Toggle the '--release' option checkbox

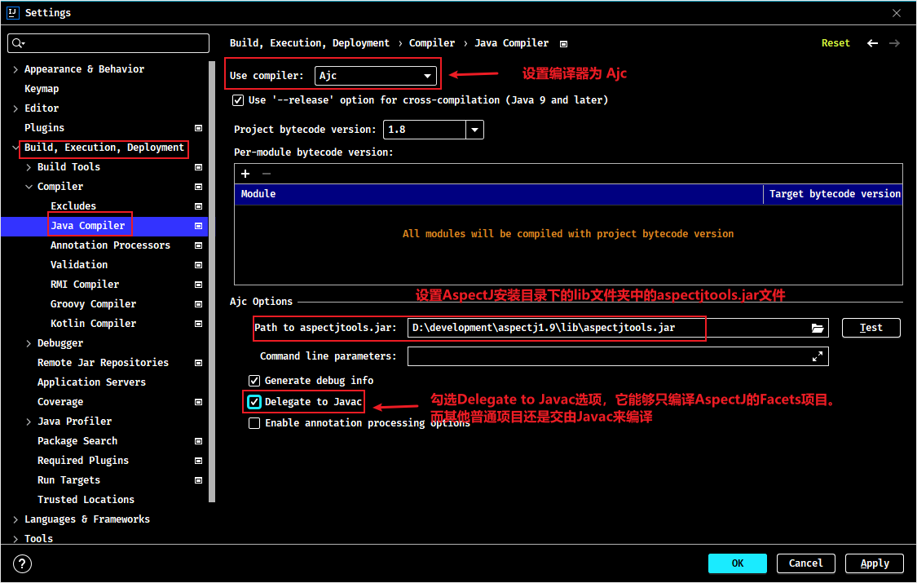tap(238, 100)
